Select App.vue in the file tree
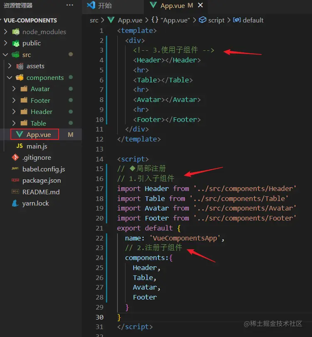This screenshot has height=337, width=312. click(x=39, y=135)
